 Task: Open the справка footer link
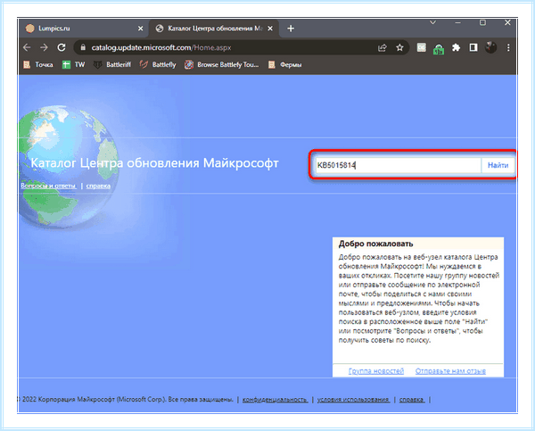click(412, 400)
